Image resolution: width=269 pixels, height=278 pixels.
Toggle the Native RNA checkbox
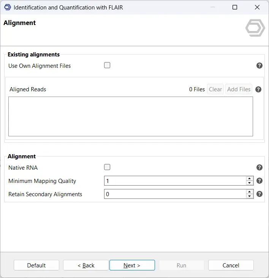coord(107,167)
